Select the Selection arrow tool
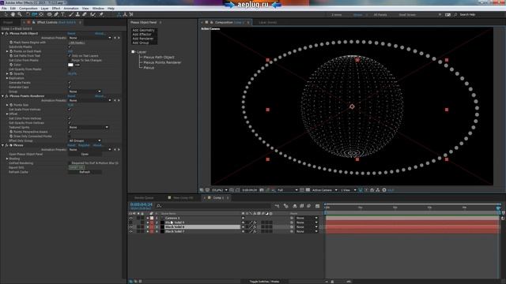The height and width of the screenshot is (284, 506). tap(6, 14)
